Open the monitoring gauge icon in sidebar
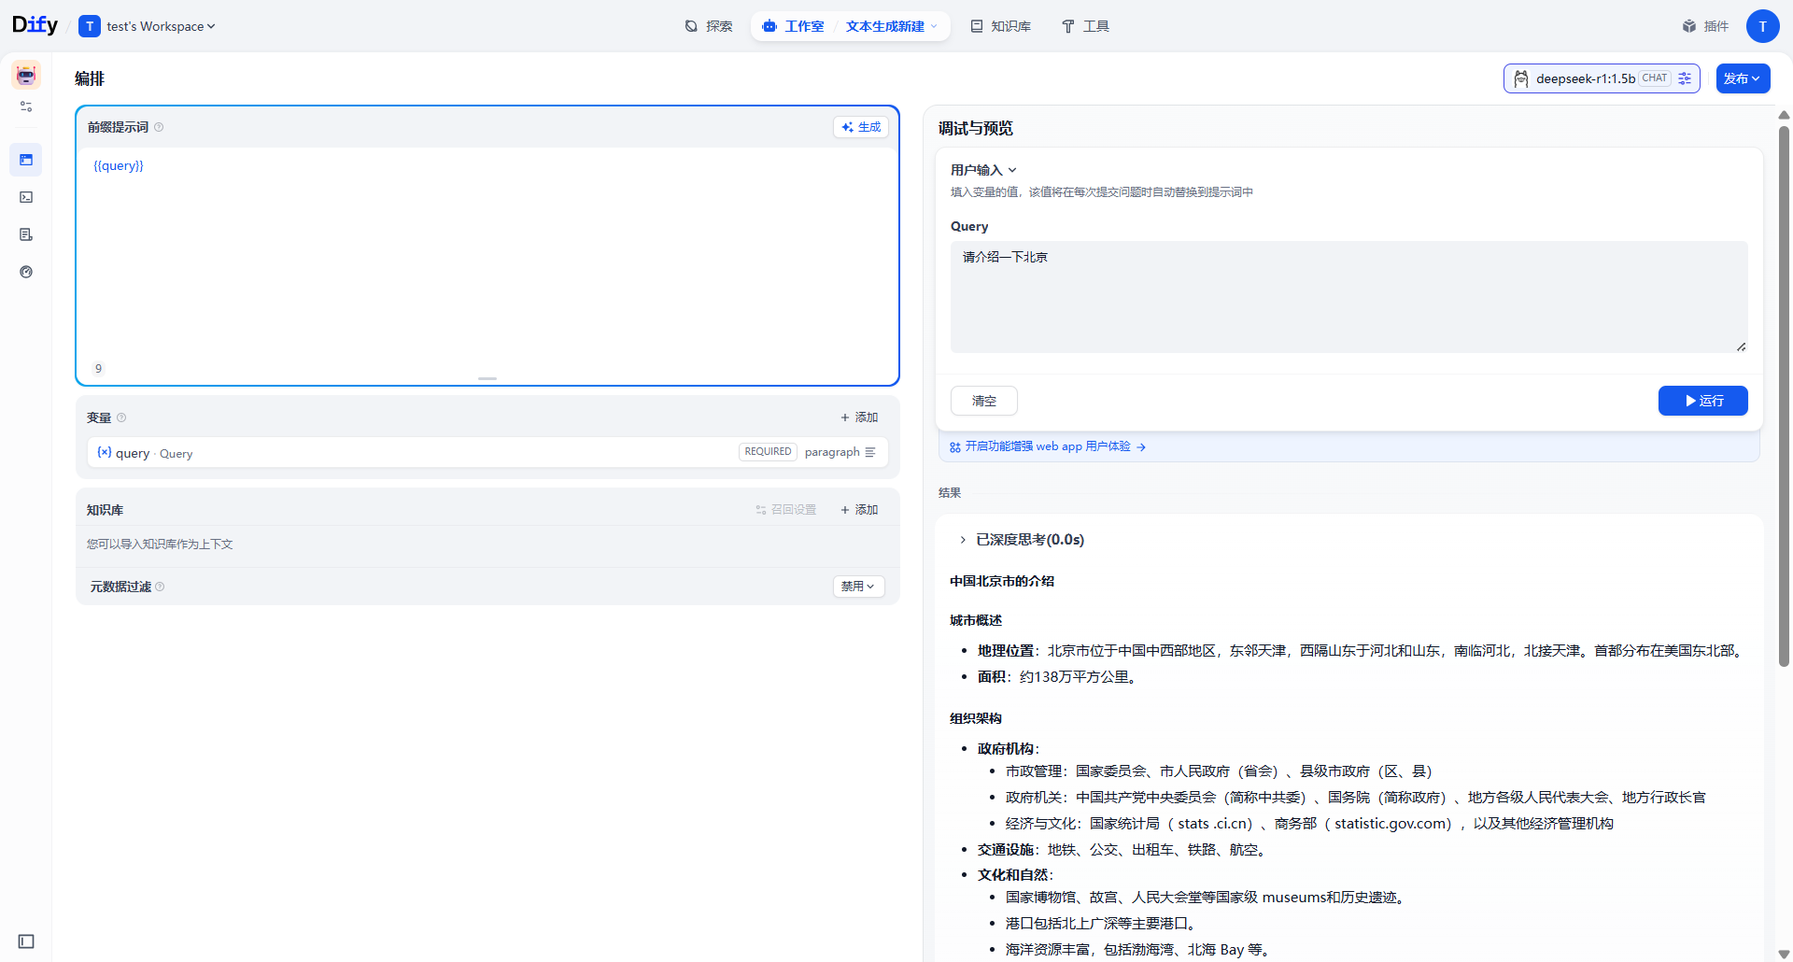The image size is (1793, 962). (25, 272)
